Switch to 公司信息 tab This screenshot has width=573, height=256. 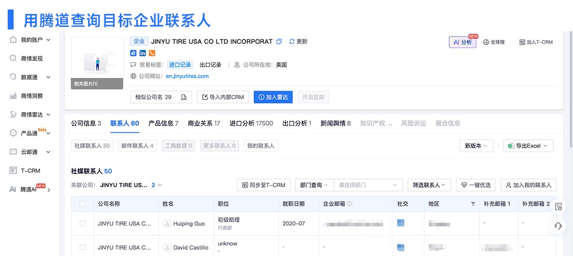(86, 124)
